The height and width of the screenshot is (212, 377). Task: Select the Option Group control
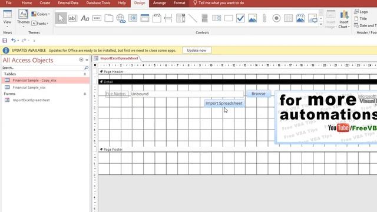pos(157,18)
